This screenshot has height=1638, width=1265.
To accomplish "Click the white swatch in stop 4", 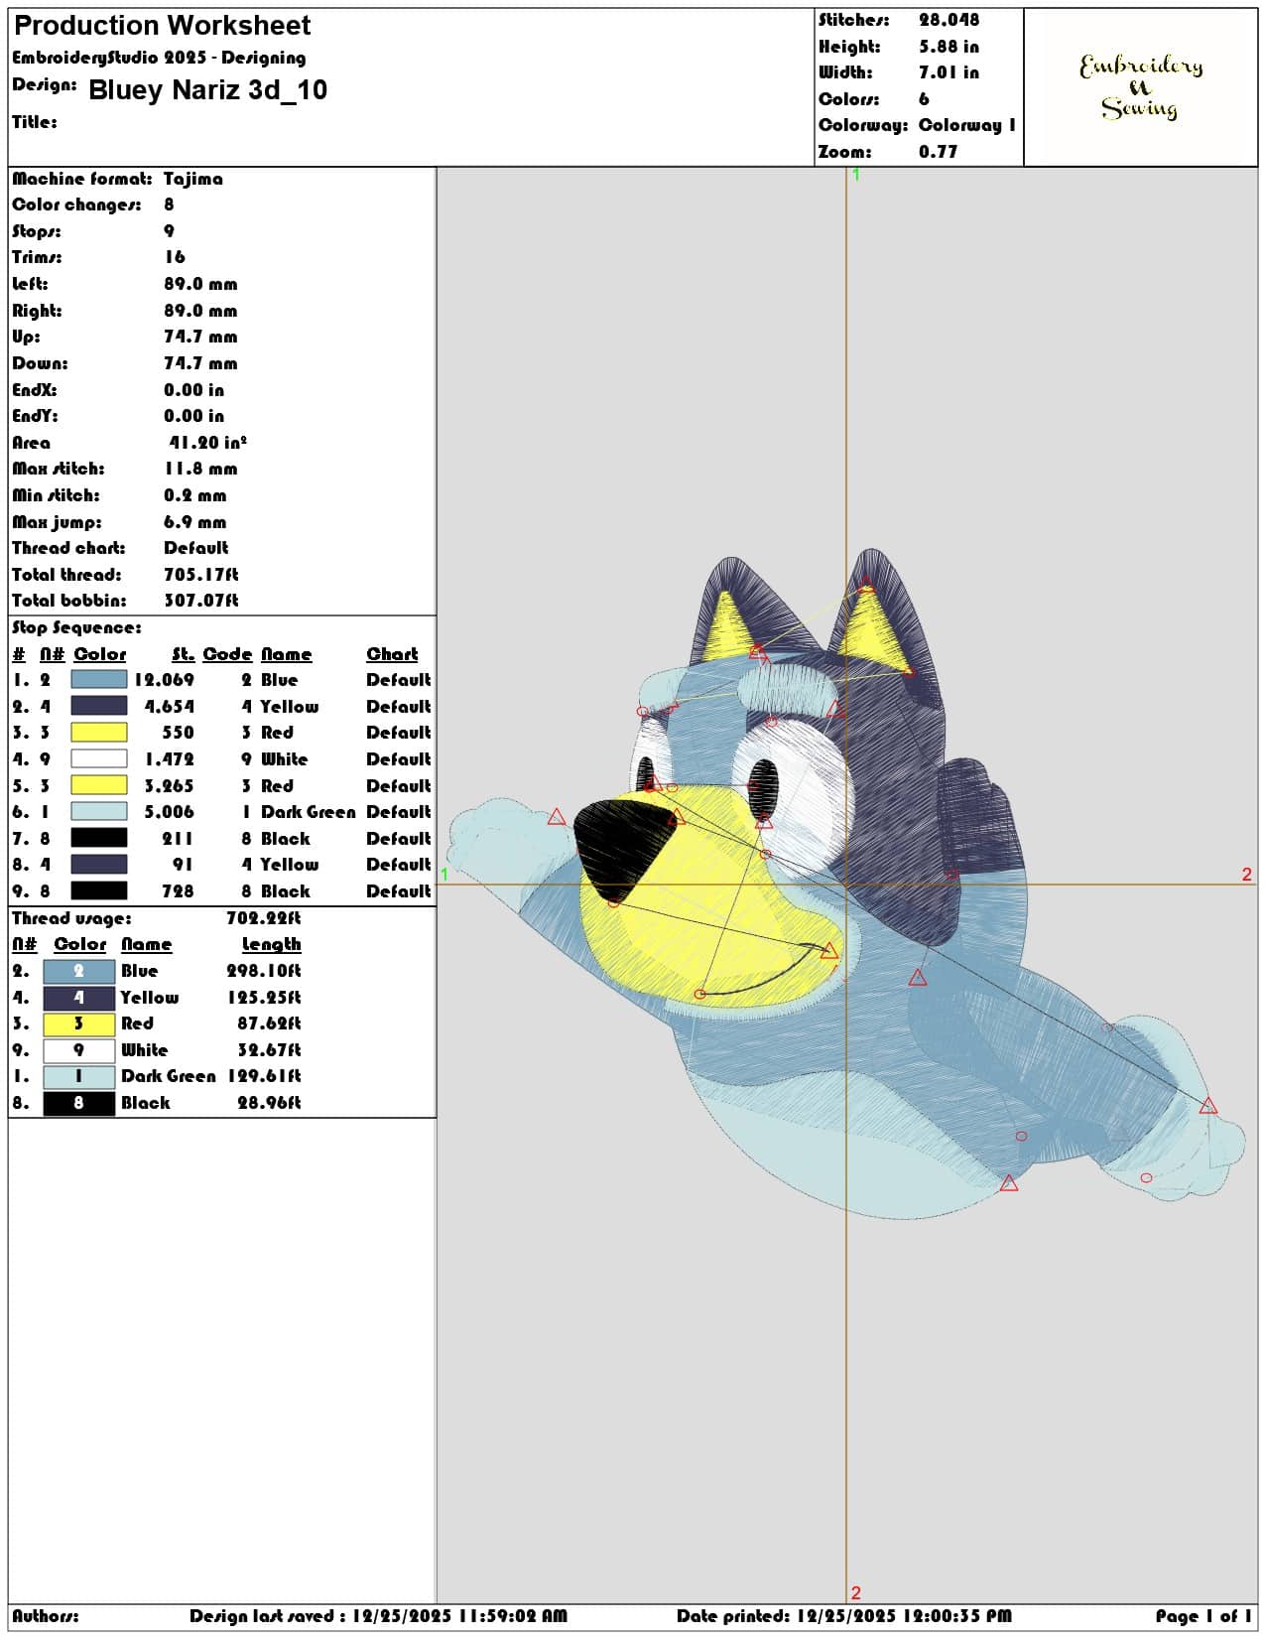I will tap(99, 759).
